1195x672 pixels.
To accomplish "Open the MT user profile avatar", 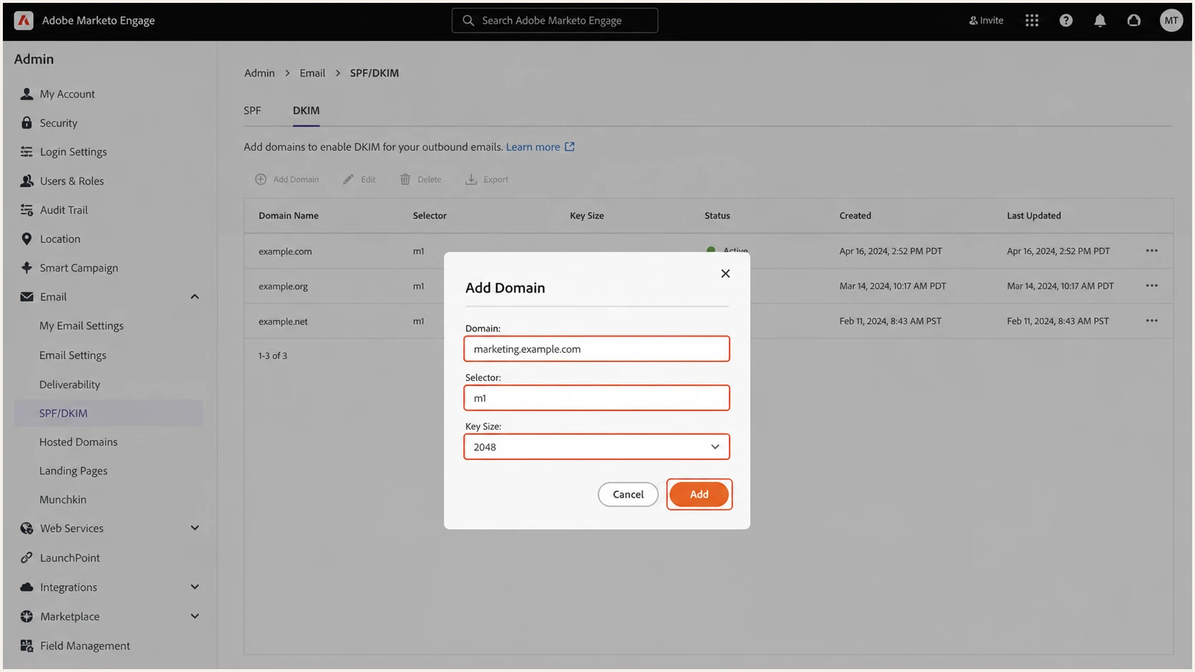I will (x=1171, y=21).
